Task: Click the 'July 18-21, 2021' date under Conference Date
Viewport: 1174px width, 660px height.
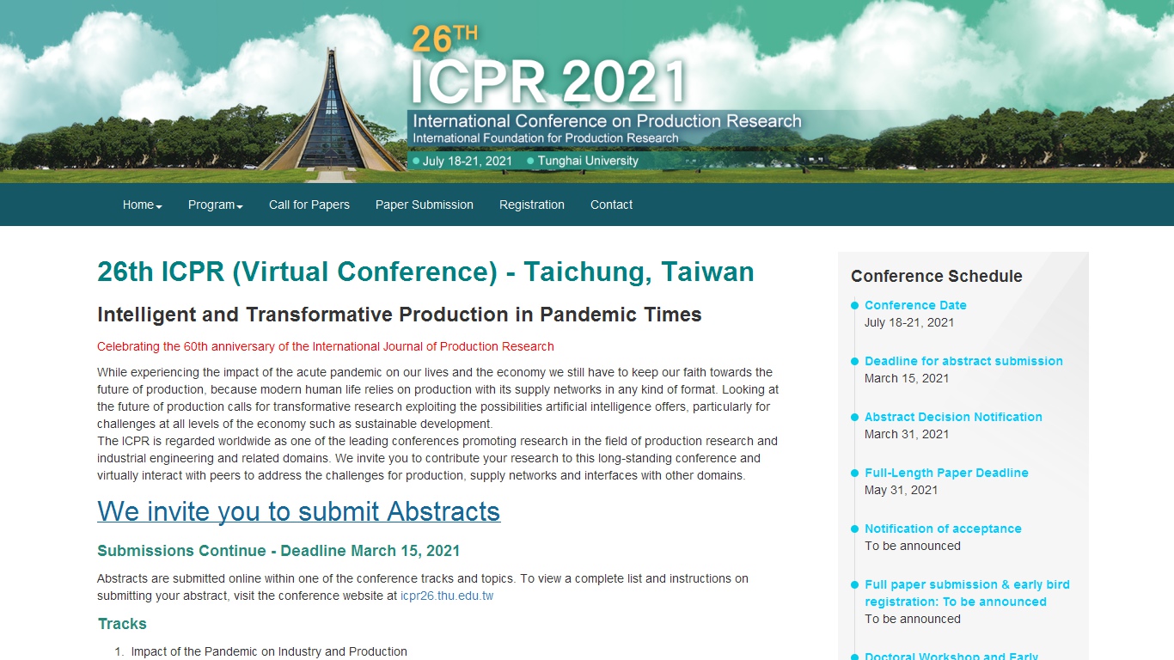Action: tap(909, 322)
